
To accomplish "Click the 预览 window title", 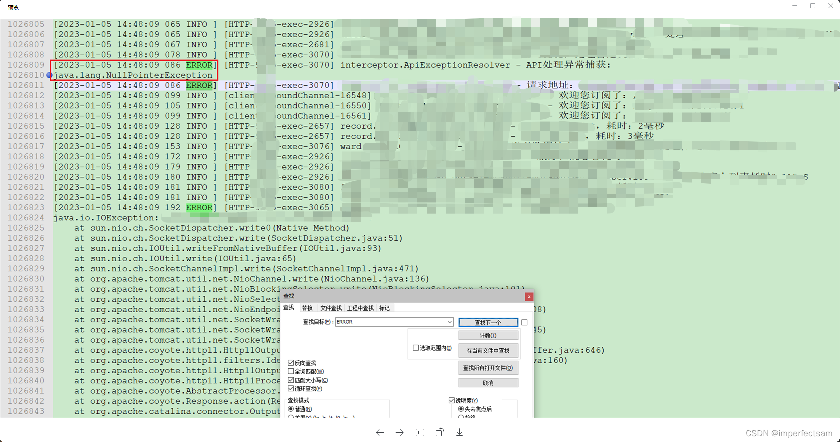I will click(x=13, y=8).
